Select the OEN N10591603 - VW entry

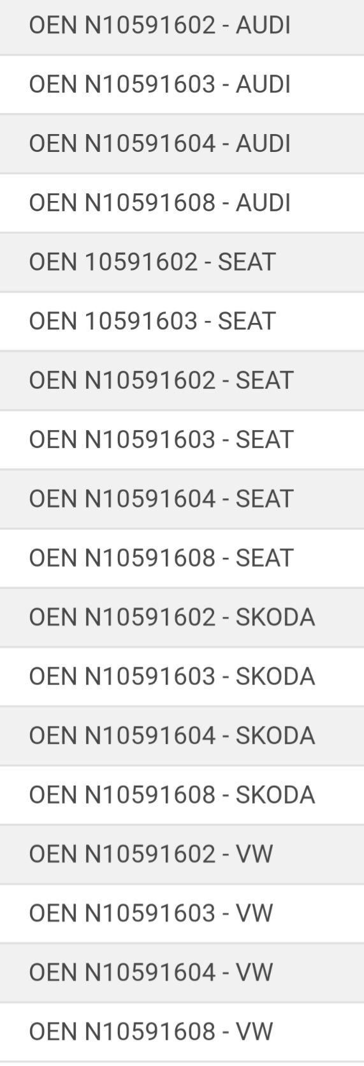click(x=182, y=913)
